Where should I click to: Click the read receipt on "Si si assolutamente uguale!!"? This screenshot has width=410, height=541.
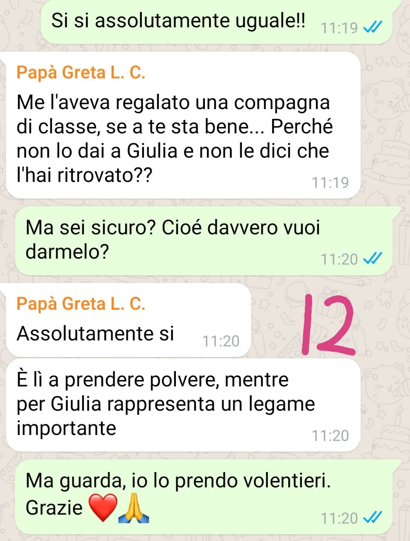pos(373,28)
